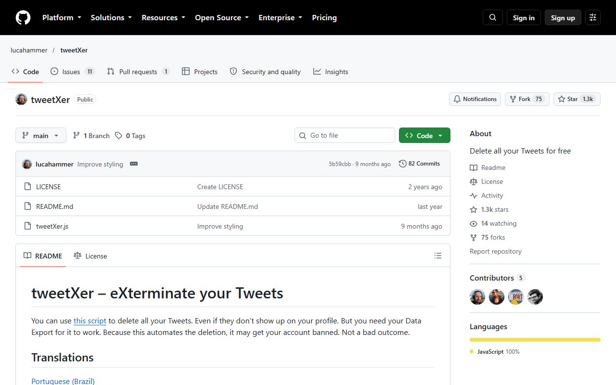Switch to the Pull requests tab

pyautogui.click(x=139, y=72)
